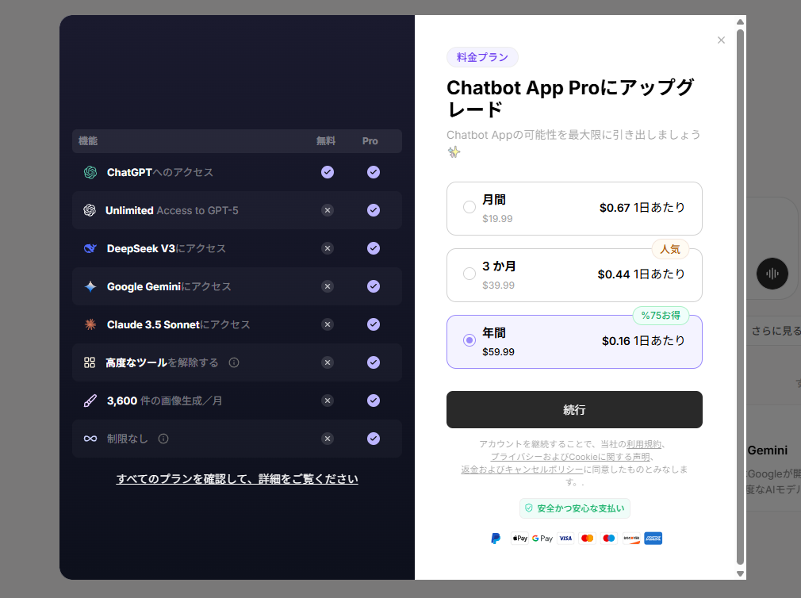Click the Claude 3.5 Sonnet icon
The height and width of the screenshot is (598, 801).
[x=90, y=325]
